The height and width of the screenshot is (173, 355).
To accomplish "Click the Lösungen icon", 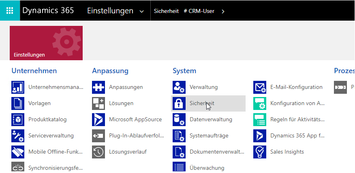I will click(98, 103).
